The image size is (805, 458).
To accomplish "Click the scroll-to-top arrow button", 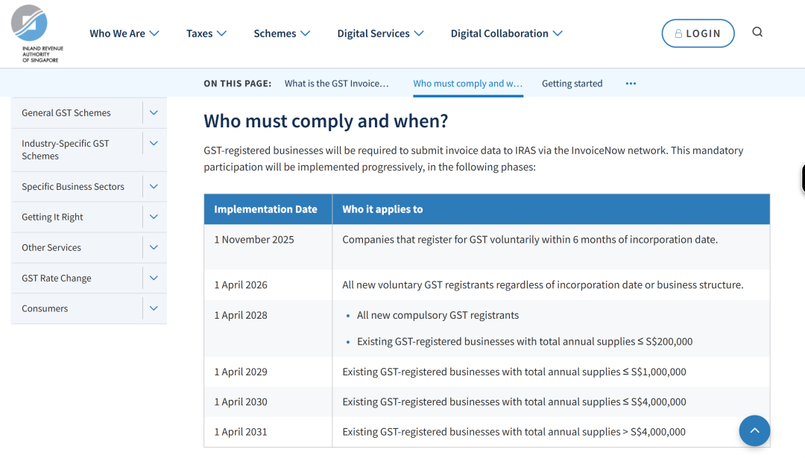I will (x=754, y=430).
